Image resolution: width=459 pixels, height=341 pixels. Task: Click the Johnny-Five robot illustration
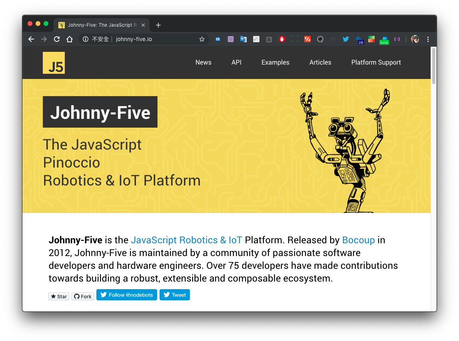point(345,151)
